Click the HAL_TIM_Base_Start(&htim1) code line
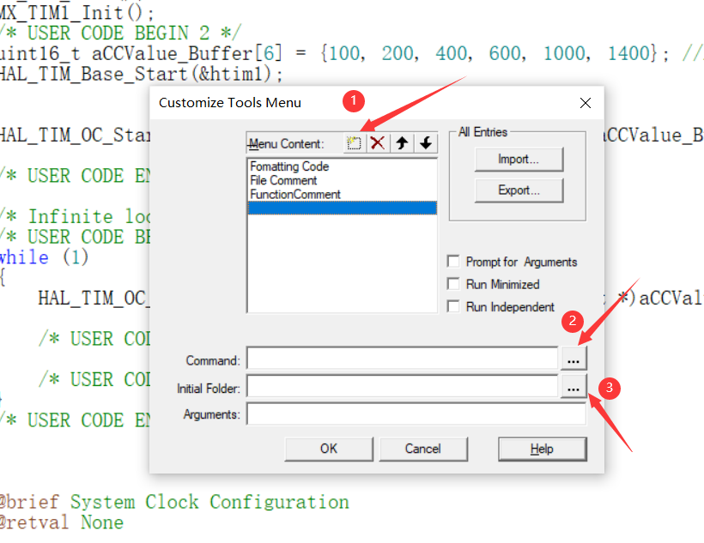This screenshot has width=704, height=543. [141, 74]
